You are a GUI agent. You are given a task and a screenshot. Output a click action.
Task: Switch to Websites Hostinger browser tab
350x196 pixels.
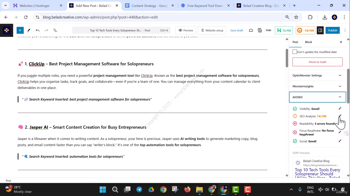38,5
